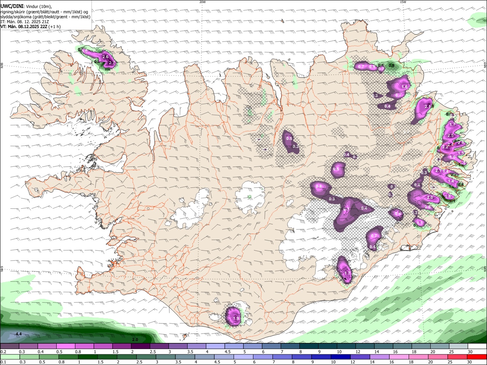Click the snow swatch between 4 and 4.5
Viewport: 487px width, 365px height.
pos(215,346)
